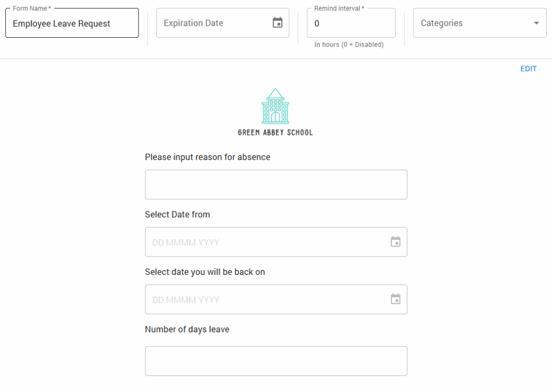Click 'Select date you will be back on' label
Viewport: 552px width, 386px height.
(x=205, y=272)
